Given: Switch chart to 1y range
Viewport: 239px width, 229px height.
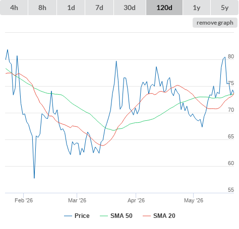Looking at the screenshot, I should 197,8.
